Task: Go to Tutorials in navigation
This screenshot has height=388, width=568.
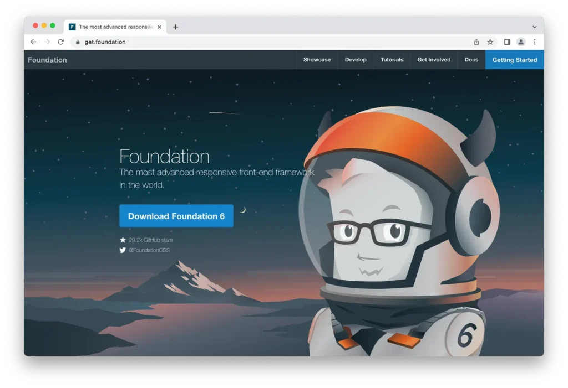Action: coord(392,60)
